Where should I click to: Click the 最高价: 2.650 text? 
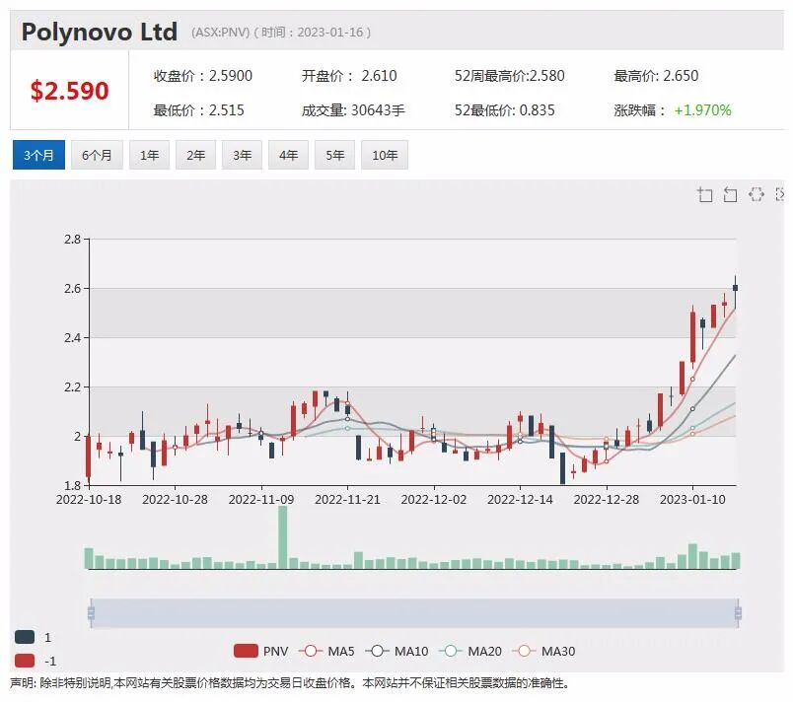pos(656,76)
